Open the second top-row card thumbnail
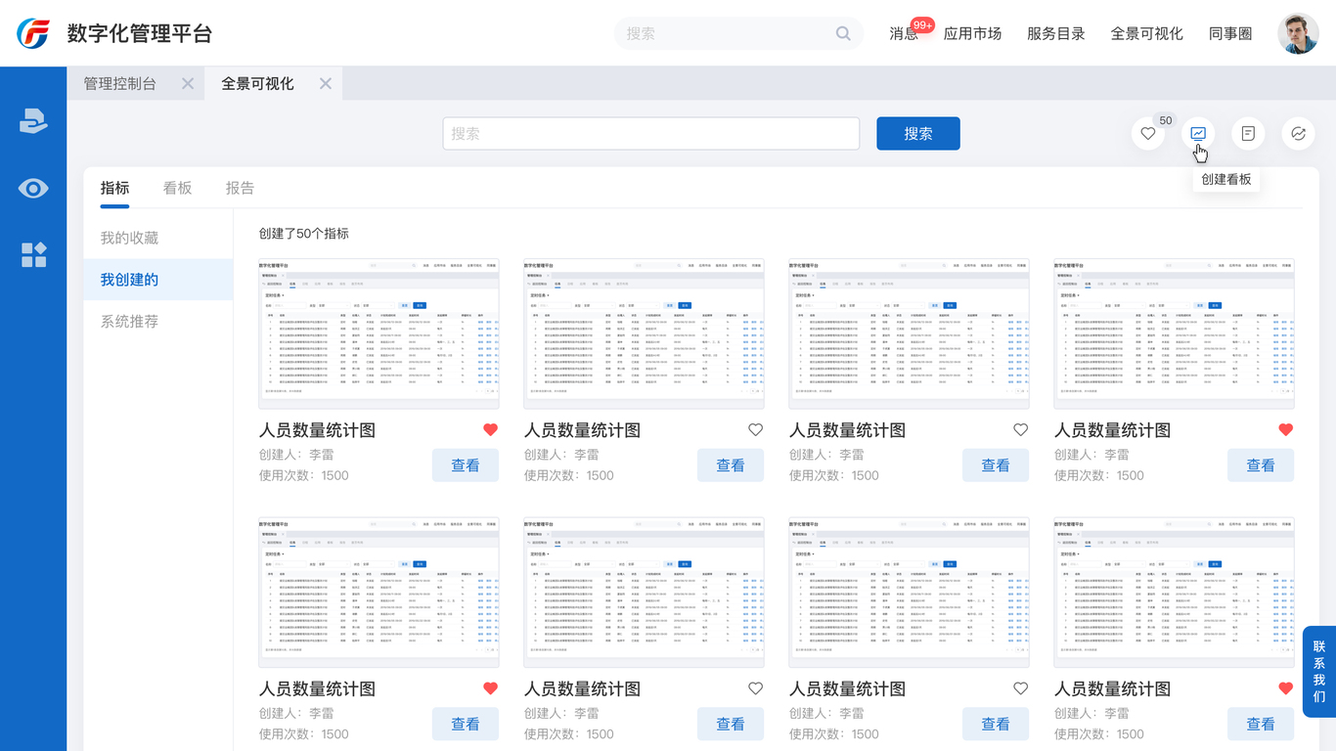The width and height of the screenshot is (1336, 751). click(644, 333)
